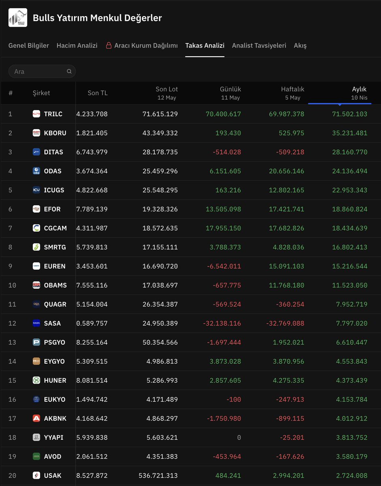Sort by the # column header

[x=11, y=93]
